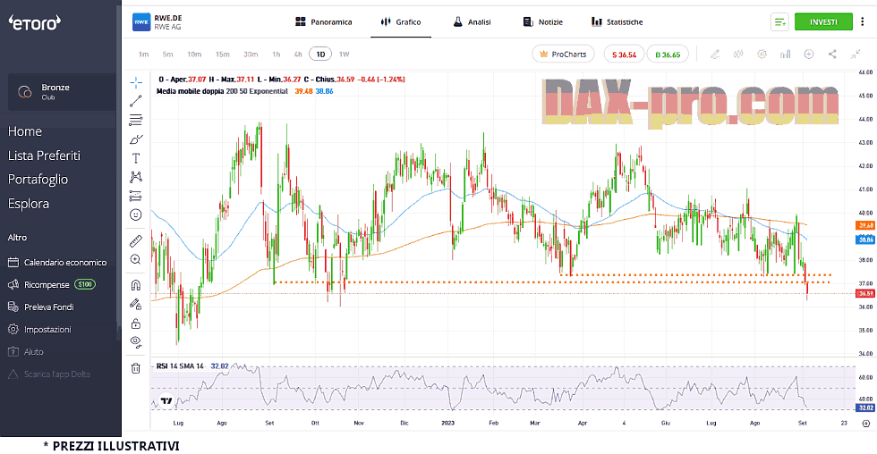Click the TradingView logo in RSI pane

[166, 400]
